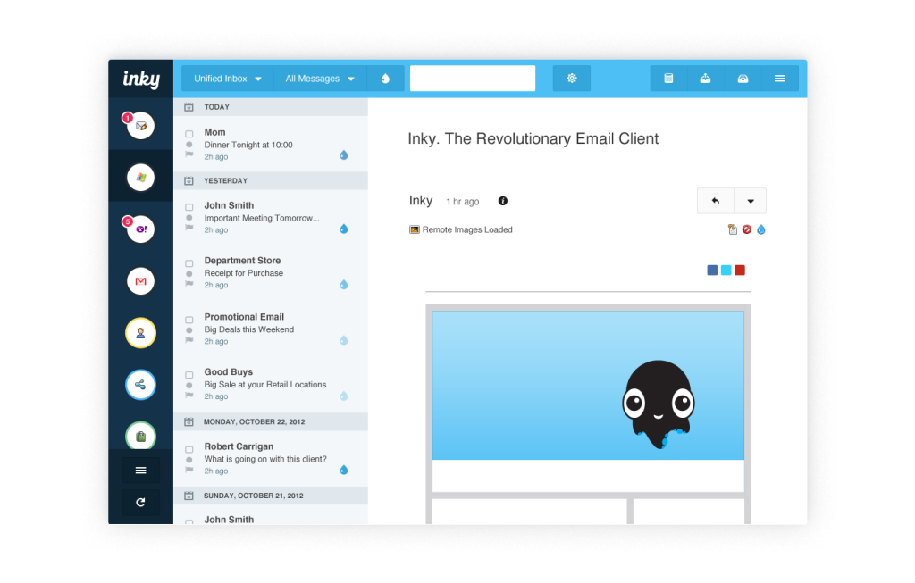Click the red color square in email

(x=740, y=271)
